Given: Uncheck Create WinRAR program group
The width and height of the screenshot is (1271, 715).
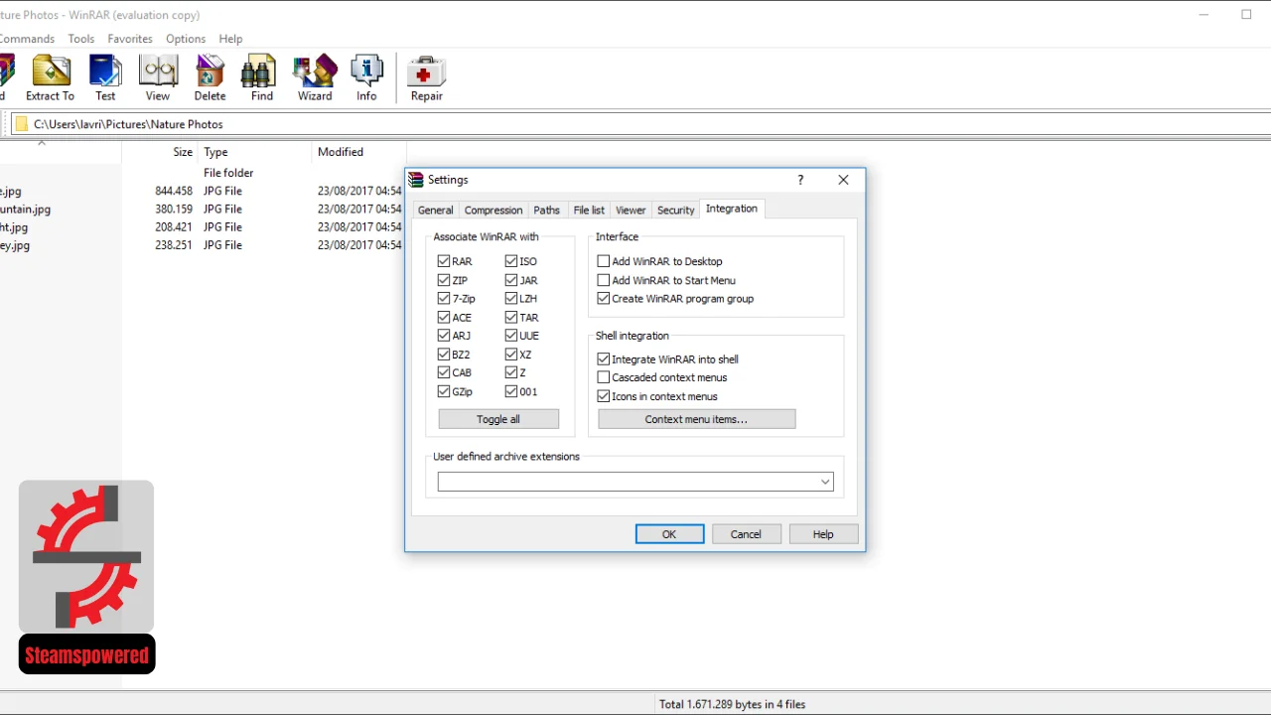Looking at the screenshot, I should pos(603,298).
